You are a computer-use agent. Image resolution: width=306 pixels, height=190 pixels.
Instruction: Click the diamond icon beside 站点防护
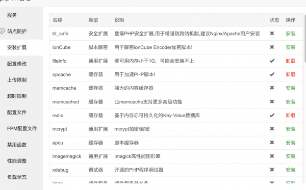[2, 32]
